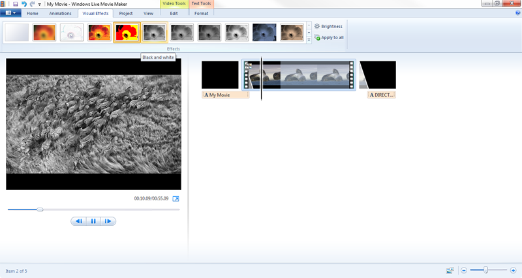Image resolution: width=522 pixels, height=278 pixels.
Task: Click the Video Tools contextual header
Action: (x=174, y=4)
